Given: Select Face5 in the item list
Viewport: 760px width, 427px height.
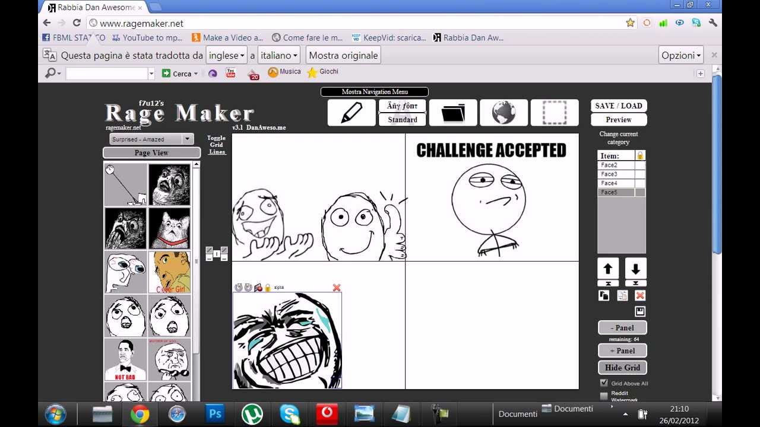Looking at the screenshot, I should point(616,193).
